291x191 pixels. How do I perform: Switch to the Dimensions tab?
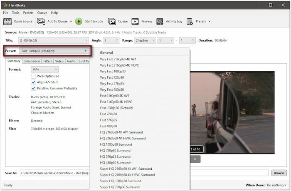[32, 61]
